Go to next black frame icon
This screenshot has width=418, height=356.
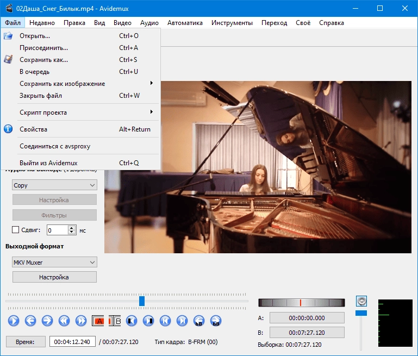click(x=148, y=321)
